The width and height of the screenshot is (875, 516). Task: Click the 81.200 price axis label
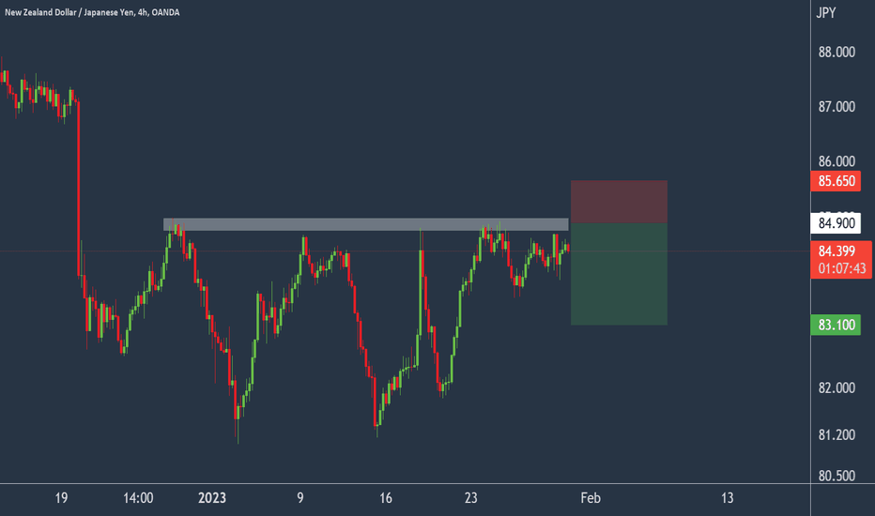(837, 434)
